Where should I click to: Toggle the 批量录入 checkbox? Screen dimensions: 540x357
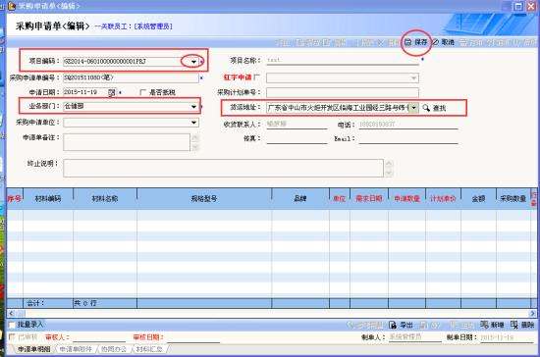point(12,325)
